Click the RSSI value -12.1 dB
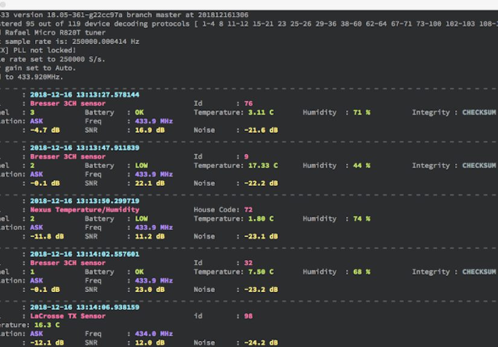498x347 pixels. 47,343
